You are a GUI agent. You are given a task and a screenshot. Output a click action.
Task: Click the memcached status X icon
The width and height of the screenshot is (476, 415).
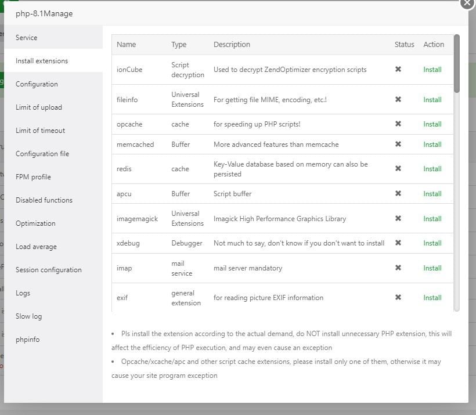click(x=398, y=145)
